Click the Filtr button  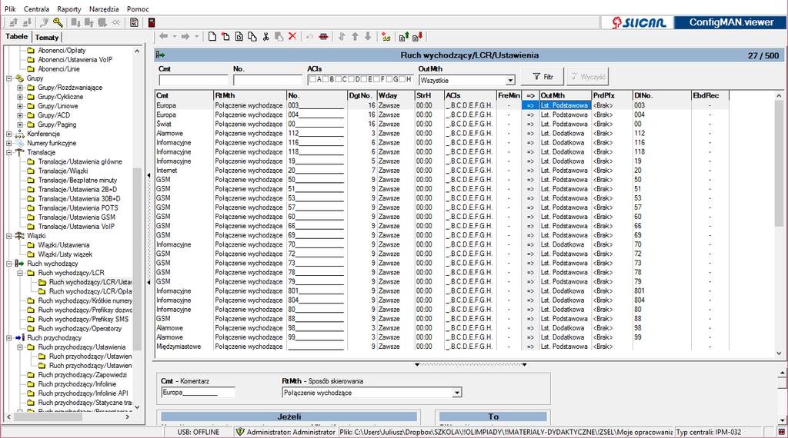tap(543, 77)
